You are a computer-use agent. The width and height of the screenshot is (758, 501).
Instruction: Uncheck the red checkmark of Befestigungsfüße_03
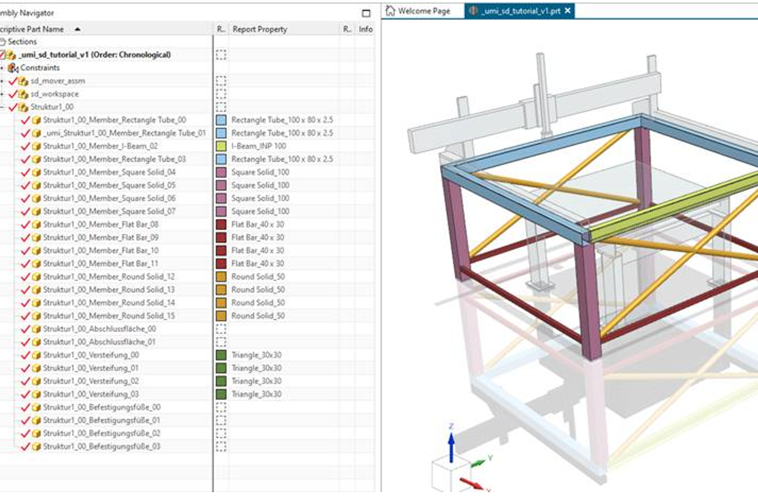tap(25, 447)
